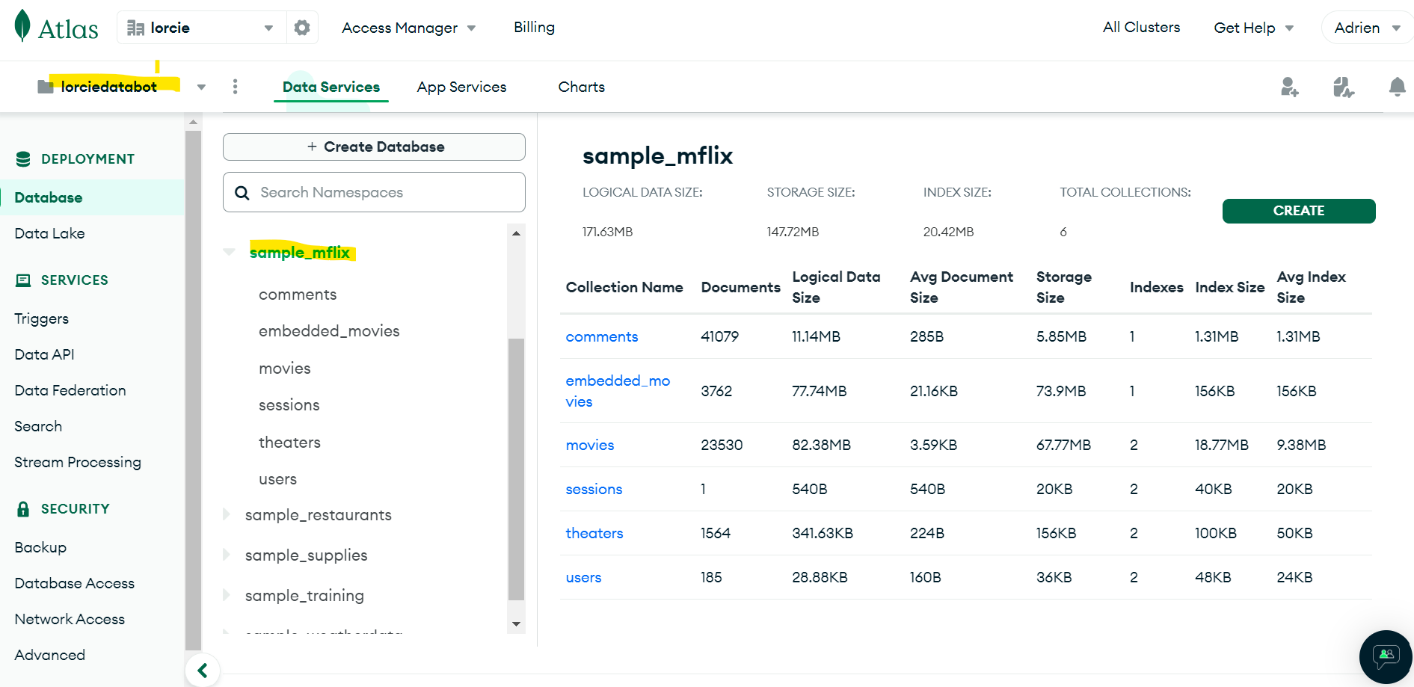Viewport: 1414px width, 687px height.
Task: Select sessions in the namespace tree
Action: click(x=289, y=405)
